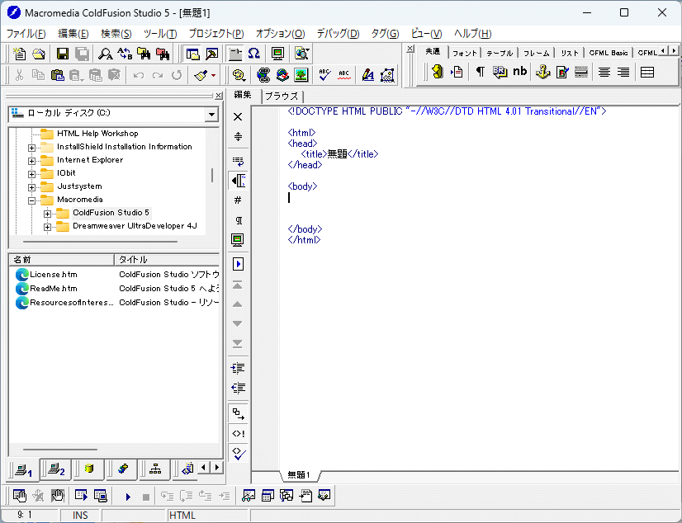Insert a paragraph tag with the ¶ icon
The height and width of the screenshot is (523, 682).
click(480, 72)
